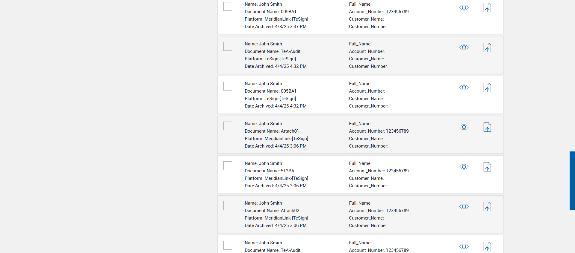
Task: Check the box for 513BA document
Action: point(228,166)
